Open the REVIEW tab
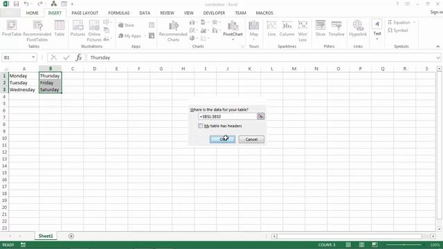Image resolution: width=443 pixels, height=249 pixels. [167, 13]
